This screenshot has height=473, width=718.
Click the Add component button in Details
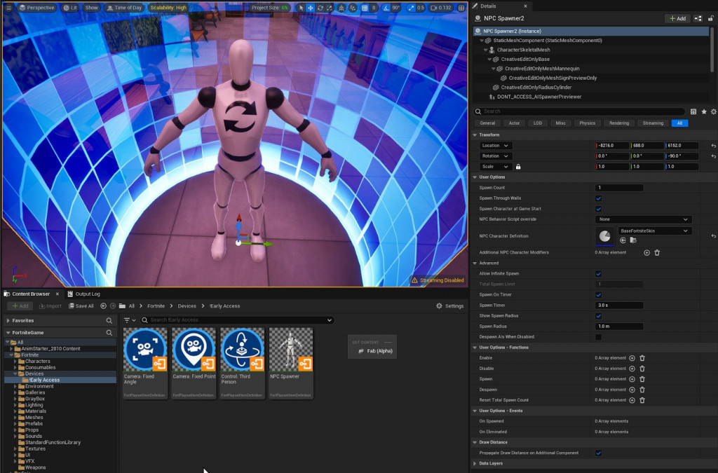[x=678, y=18]
